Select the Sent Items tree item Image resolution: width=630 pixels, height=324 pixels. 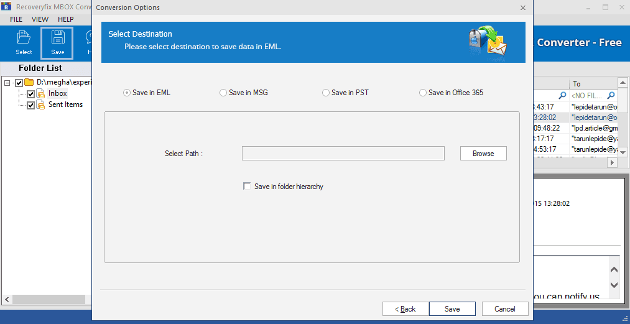click(65, 104)
